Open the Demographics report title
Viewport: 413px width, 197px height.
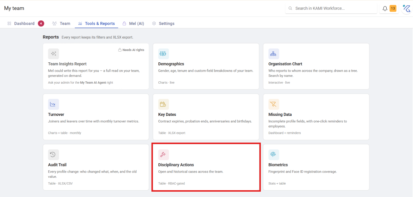pos(171,64)
